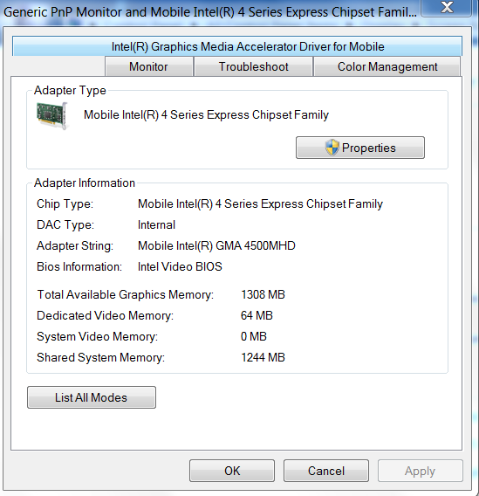Click the Chip Type value text
479x496 pixels.
[x=260, y=204]
